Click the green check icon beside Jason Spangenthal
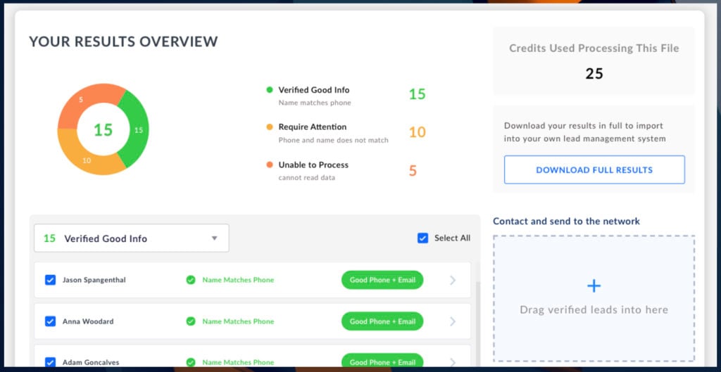 click(x=191, y=280)
